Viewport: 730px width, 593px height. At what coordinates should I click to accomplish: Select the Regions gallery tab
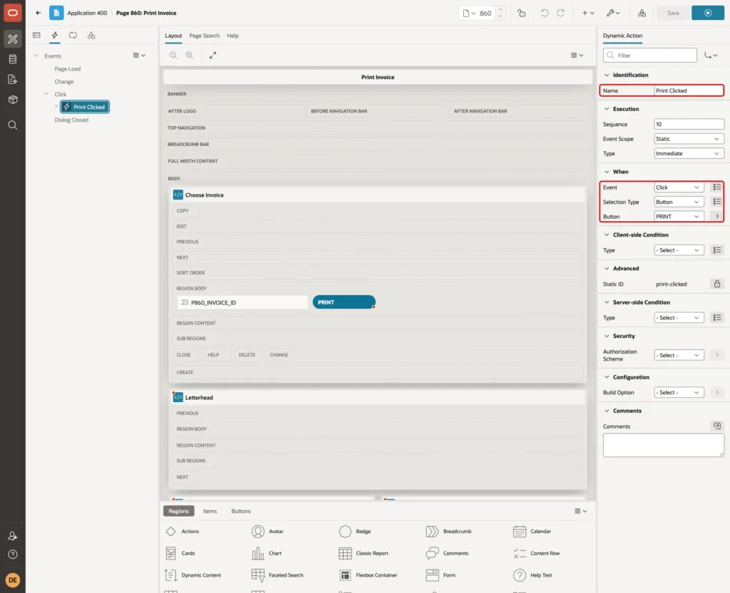coord(178,510)
